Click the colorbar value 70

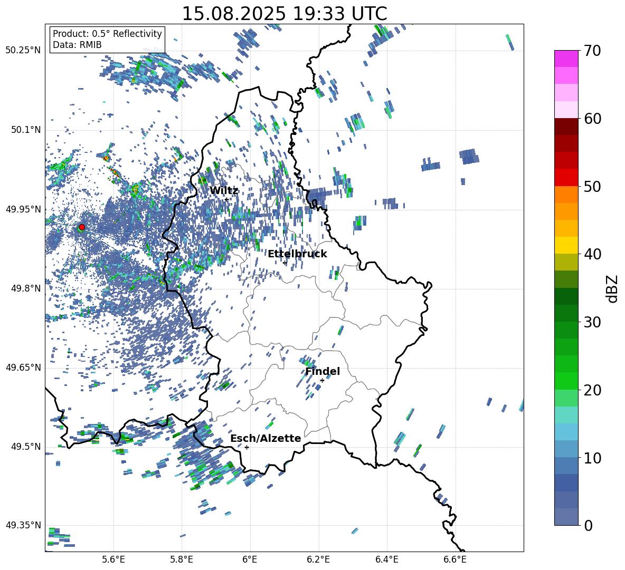pyautogui.click(x=592, y=51)
